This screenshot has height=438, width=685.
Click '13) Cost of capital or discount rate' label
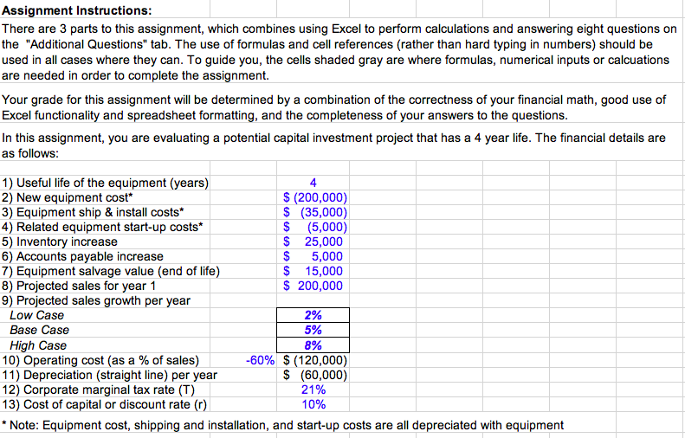104,404
